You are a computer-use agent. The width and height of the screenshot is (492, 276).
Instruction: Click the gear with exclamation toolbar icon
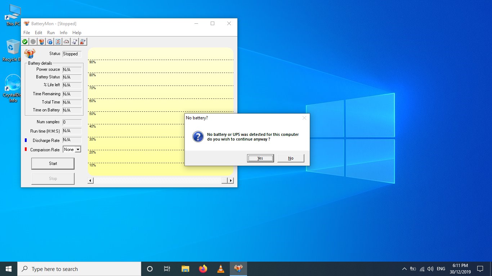(50, 42)
